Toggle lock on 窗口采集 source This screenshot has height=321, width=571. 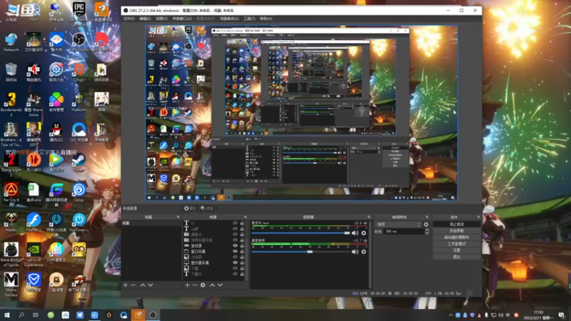pos(242,252)
